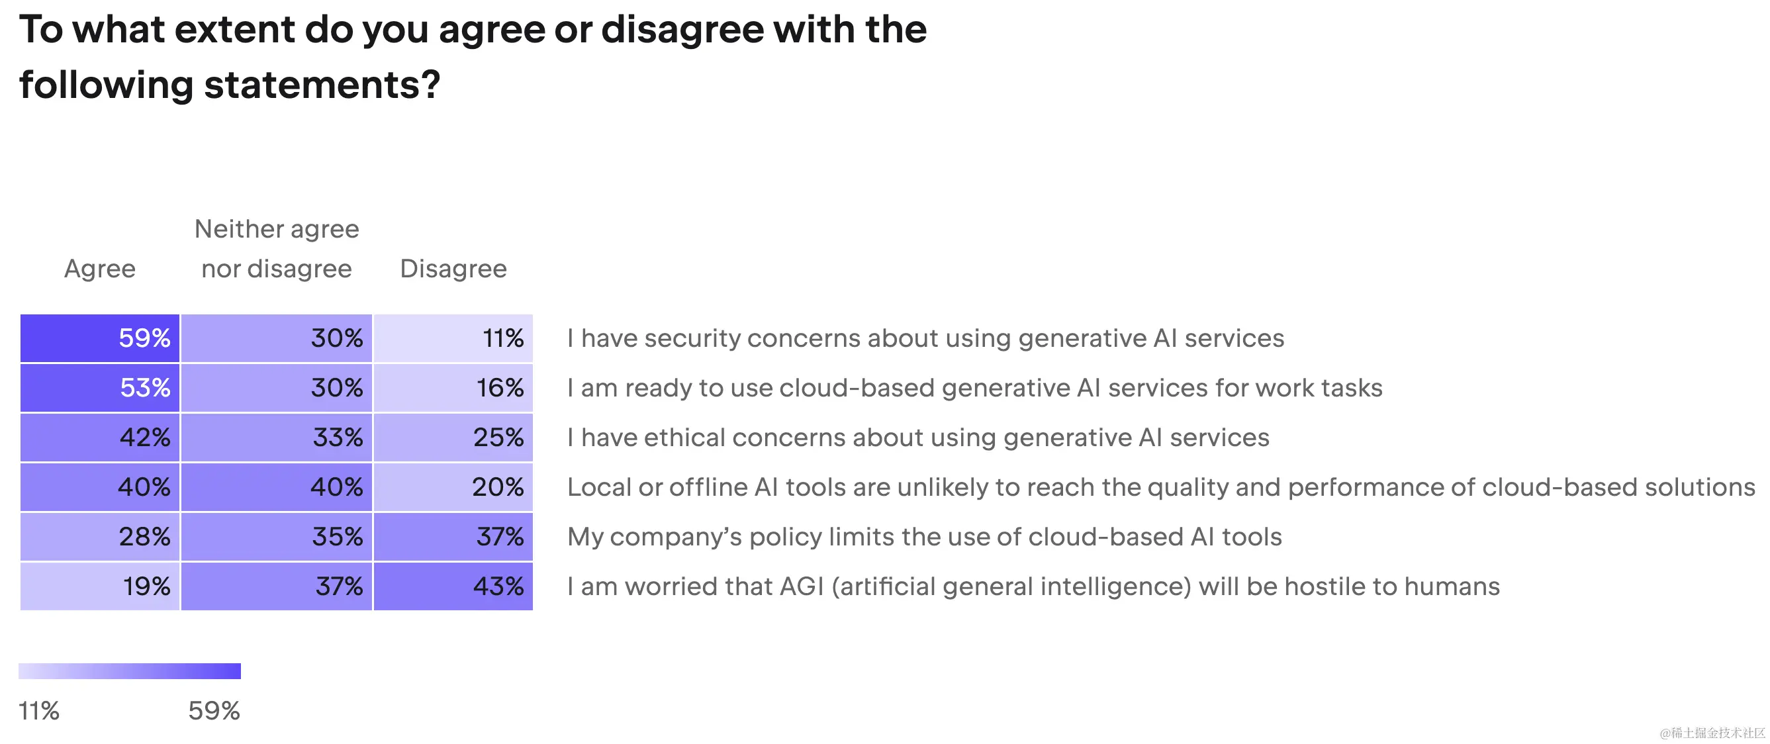Viewport: 1770px width, 744px height.
Task: Click the 33% Neither agree nor disagree cell
Action: tap(276, 438)
